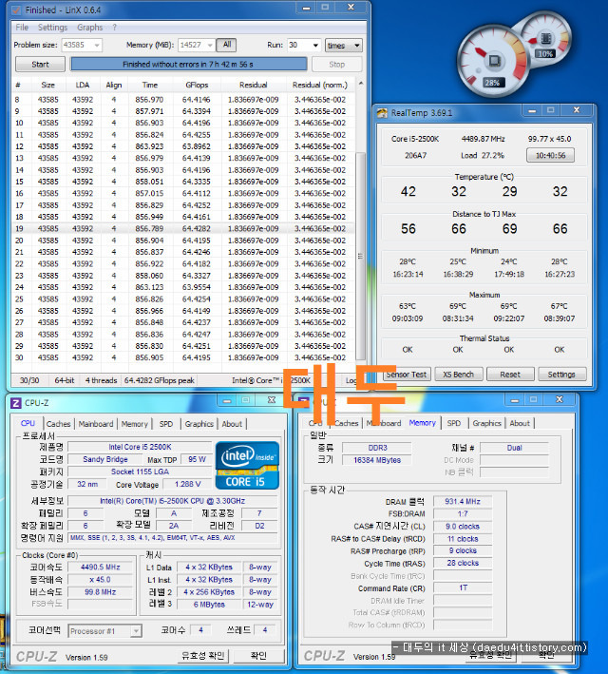Switch to Memory tab in left CPU-Z

pyautogui.click(x=135, y=424)
